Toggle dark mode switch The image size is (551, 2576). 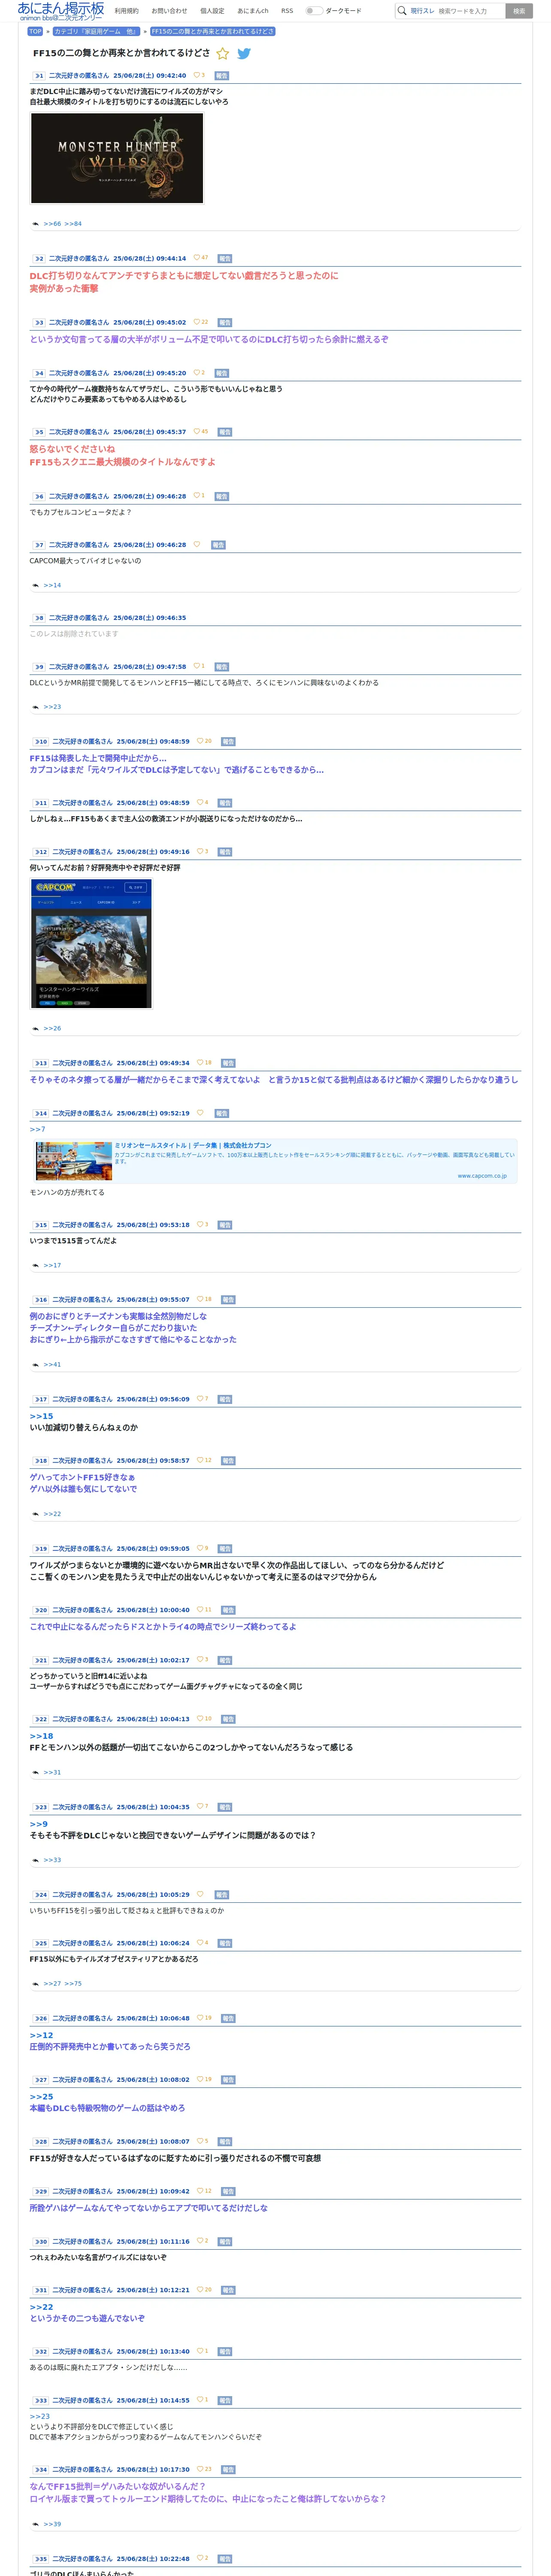pos(314,11)
